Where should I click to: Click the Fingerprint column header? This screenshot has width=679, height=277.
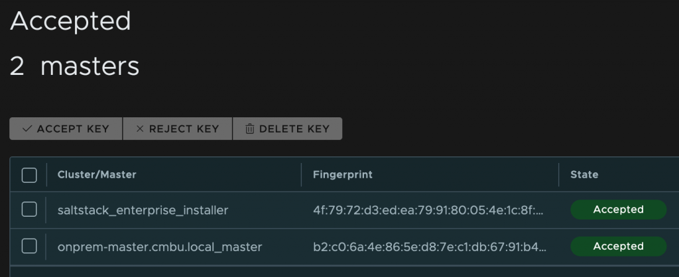[x=343, y=175]
